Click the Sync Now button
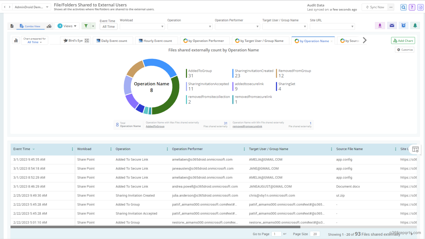This screenshot has width=425, height=239. point(375,7)
